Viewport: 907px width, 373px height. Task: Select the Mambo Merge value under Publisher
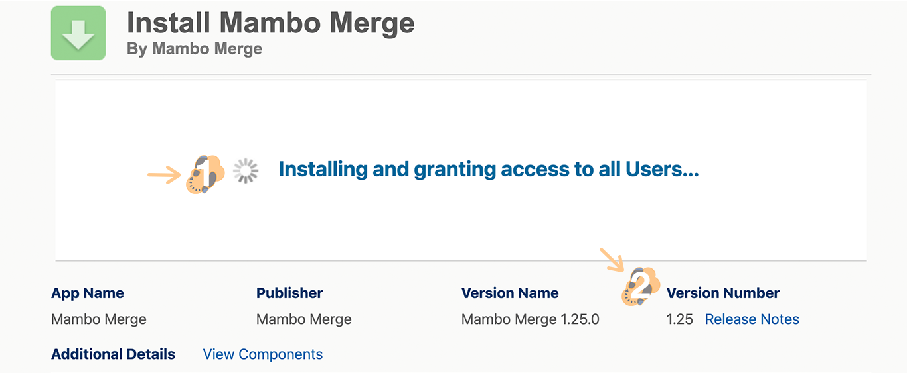coord(304,319)
